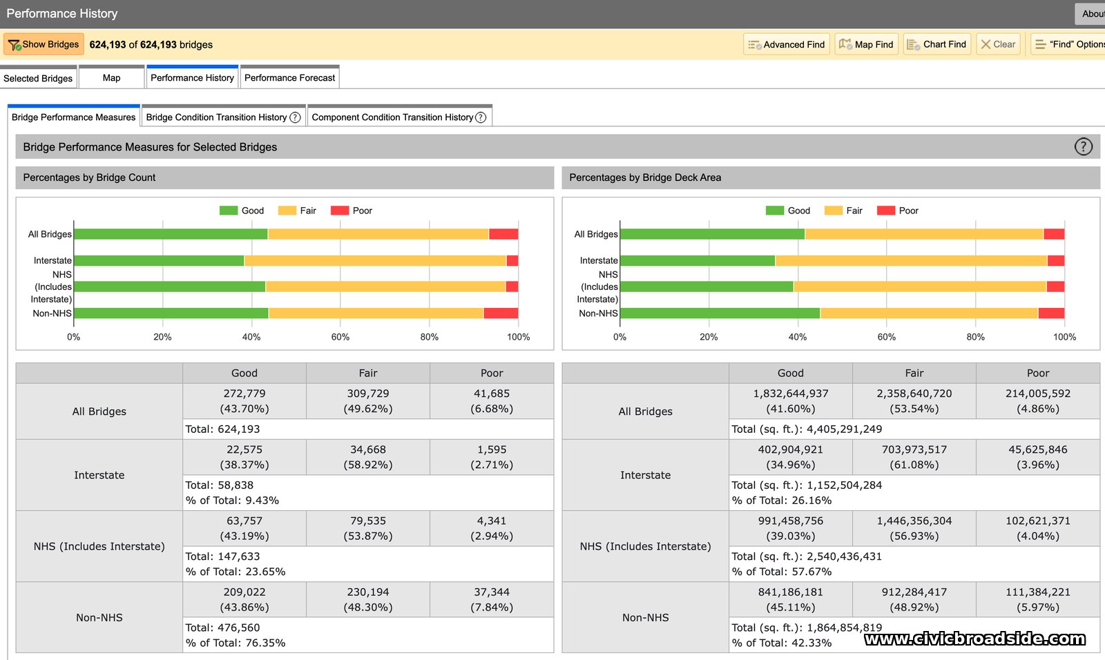
Task: Toggle Fair series in Bridge Count legend
Action: coord(297,211)
